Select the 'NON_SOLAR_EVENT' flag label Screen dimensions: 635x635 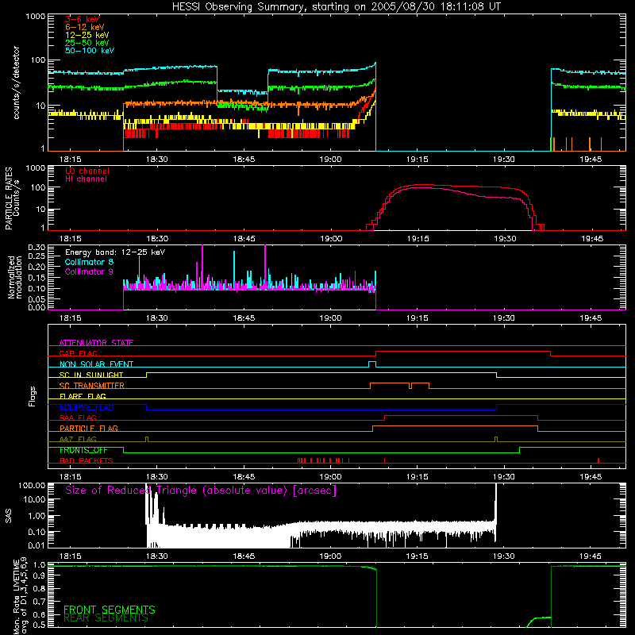[x=96, y=364]
